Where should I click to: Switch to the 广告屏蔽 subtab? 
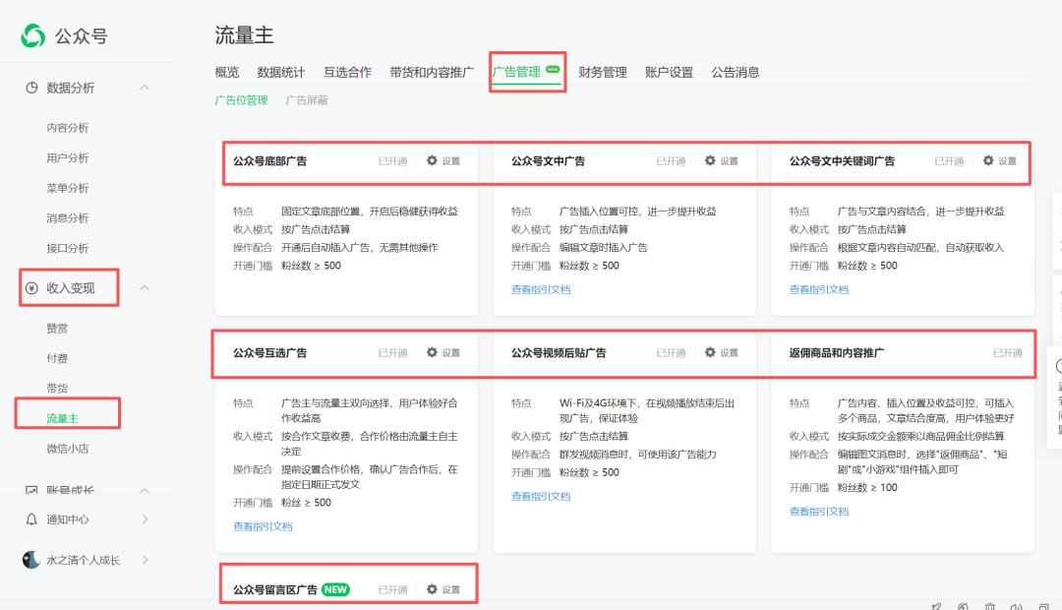310,99
